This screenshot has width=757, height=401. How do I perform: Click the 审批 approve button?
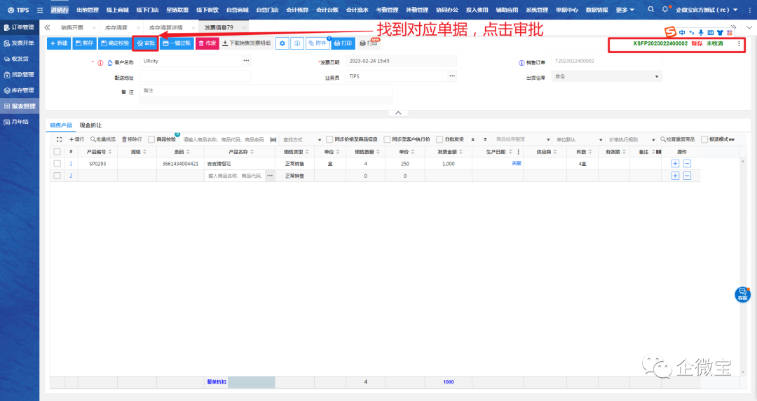(x=146, y=43)
